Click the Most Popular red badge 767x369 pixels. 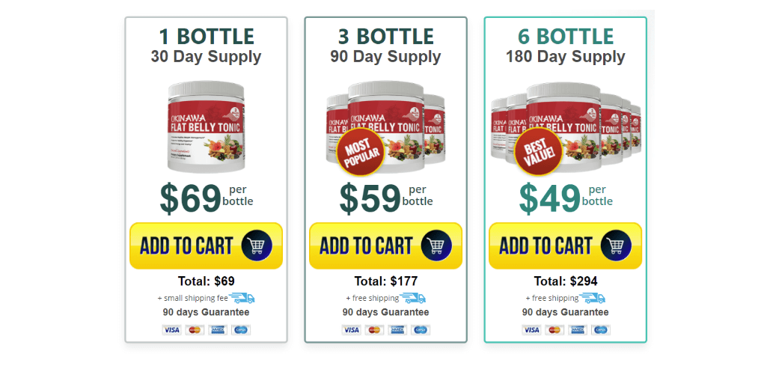[x=359, y=151]
